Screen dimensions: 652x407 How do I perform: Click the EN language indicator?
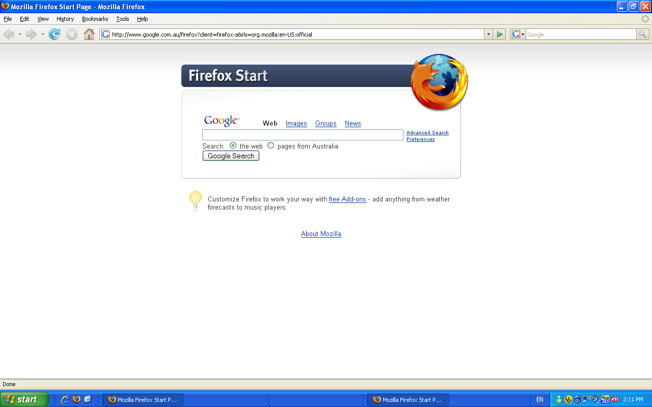(x=540, y=400)
